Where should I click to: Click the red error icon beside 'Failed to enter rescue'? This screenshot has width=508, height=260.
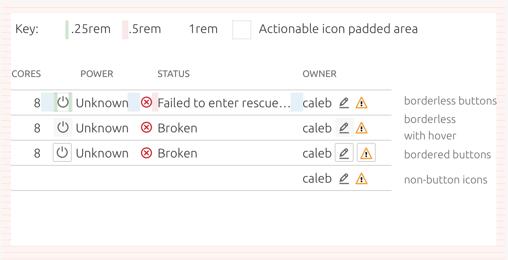pos(146,103)
